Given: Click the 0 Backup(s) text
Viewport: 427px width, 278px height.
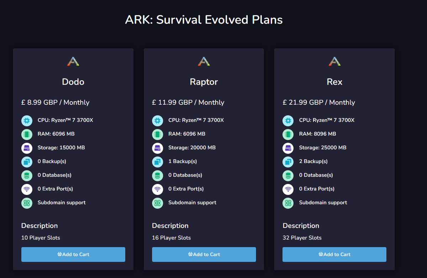Looking at the screenshot, I should point(52,162).
